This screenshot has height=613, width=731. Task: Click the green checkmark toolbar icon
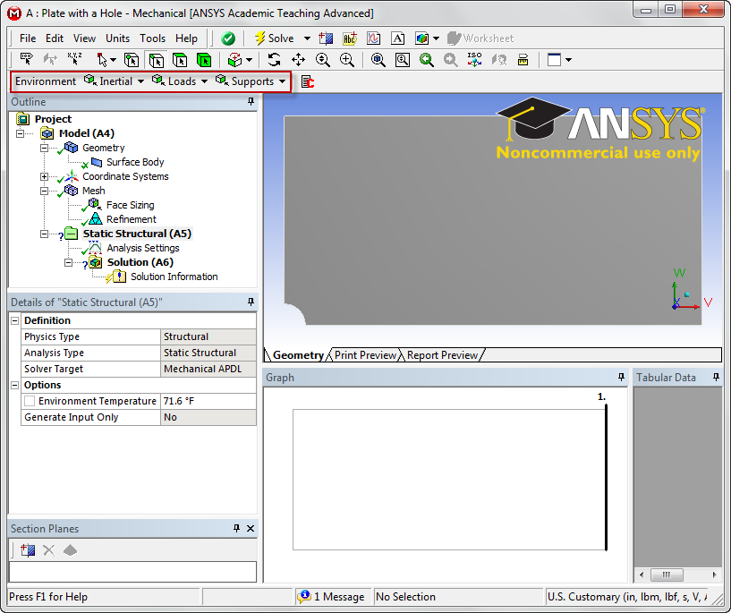click(x=228, y=38)
